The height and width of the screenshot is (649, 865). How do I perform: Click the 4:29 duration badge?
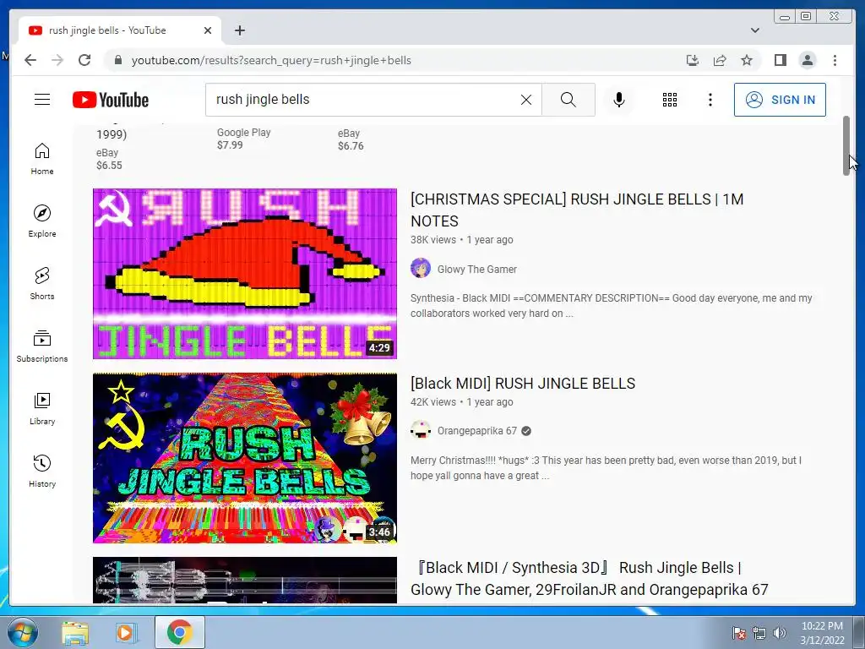click(379, 347)
